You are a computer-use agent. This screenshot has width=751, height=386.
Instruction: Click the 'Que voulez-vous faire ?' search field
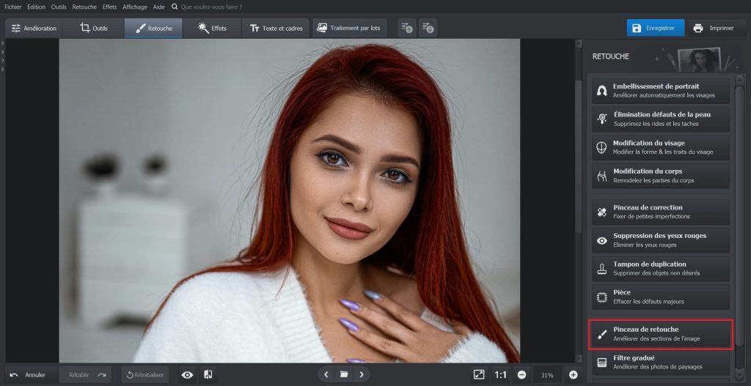click(x=212, y=7)
